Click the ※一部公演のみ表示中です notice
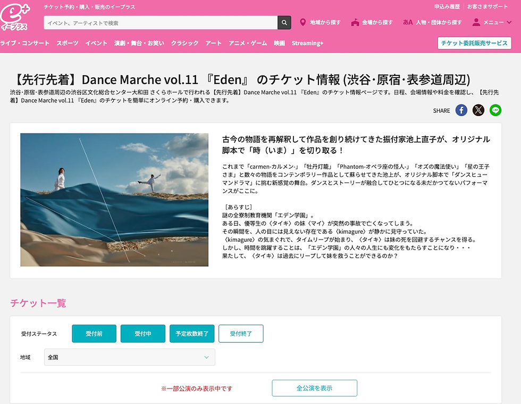Screen dimensions: 521x404 pyautogui.click(x=197, y=389)
